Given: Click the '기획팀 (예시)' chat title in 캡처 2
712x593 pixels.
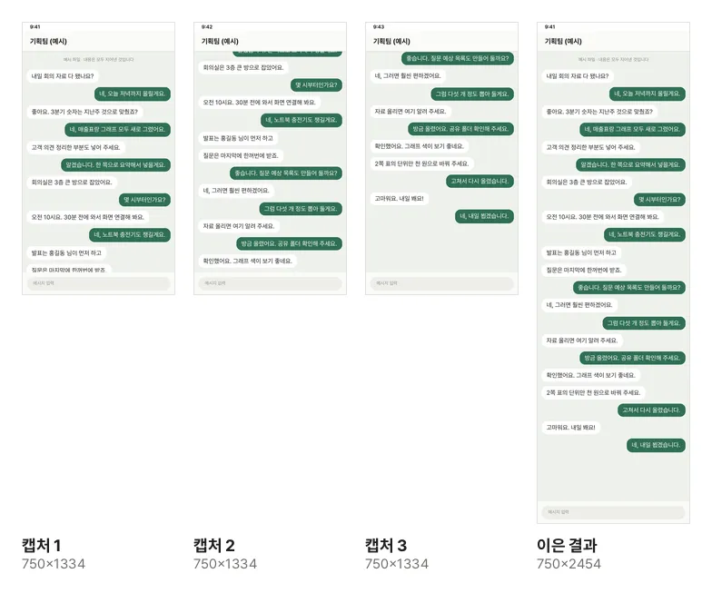Looking at the screenshot, I should [220, 42].
